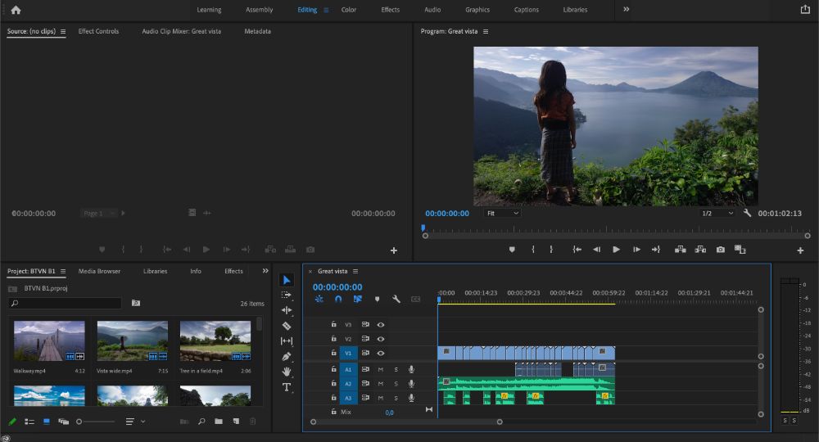The height and width of the screenshot is (442, 819).
Task: Select the Selection tool arrow
Action: pyautogui.click(x=286, y=280)
